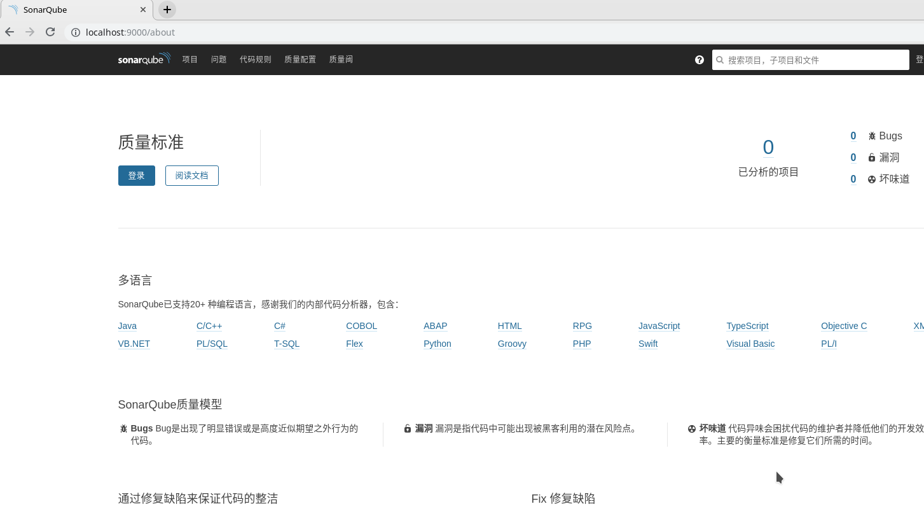Click the Bugs definition in quality model

(245, 435)
